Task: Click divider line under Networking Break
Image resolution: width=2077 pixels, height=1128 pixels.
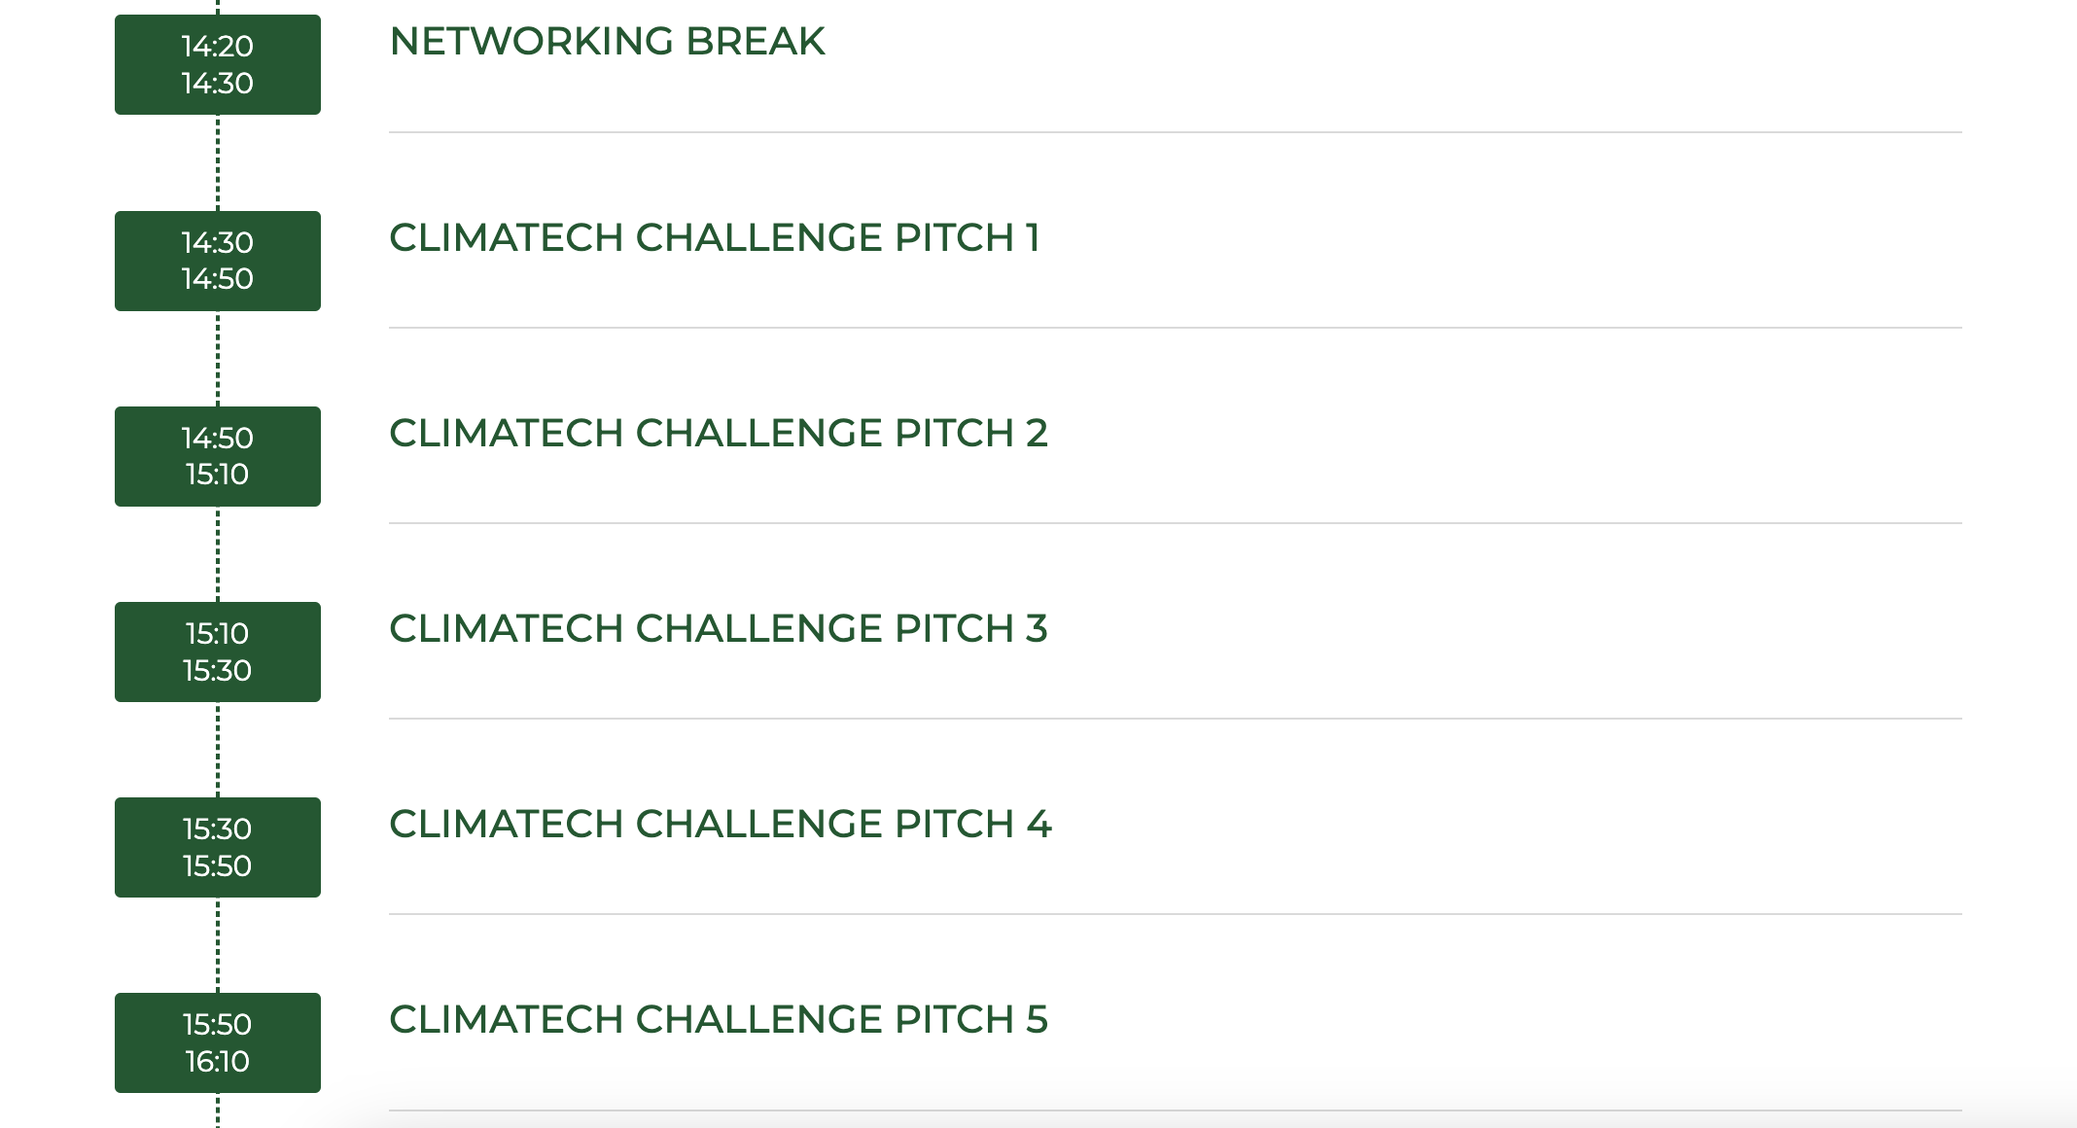Action: pos(1176,132)
